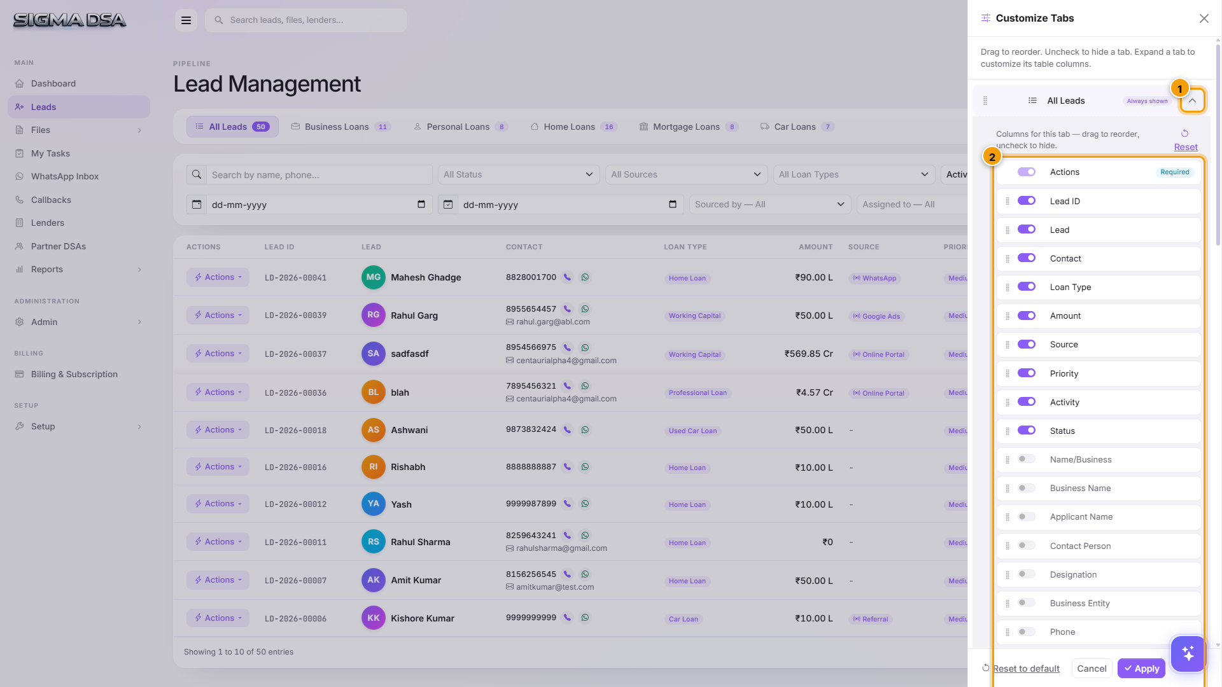The image size is (1222, 687).
Task: Switch to the Business Loans tab
Action: click(x=341, y=127)
